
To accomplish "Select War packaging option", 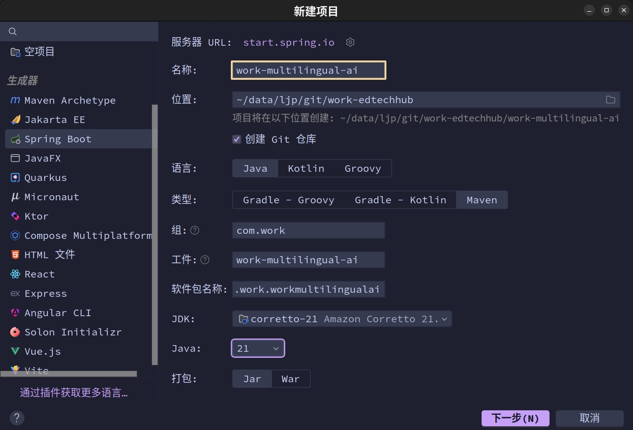I will coord(290,379).
